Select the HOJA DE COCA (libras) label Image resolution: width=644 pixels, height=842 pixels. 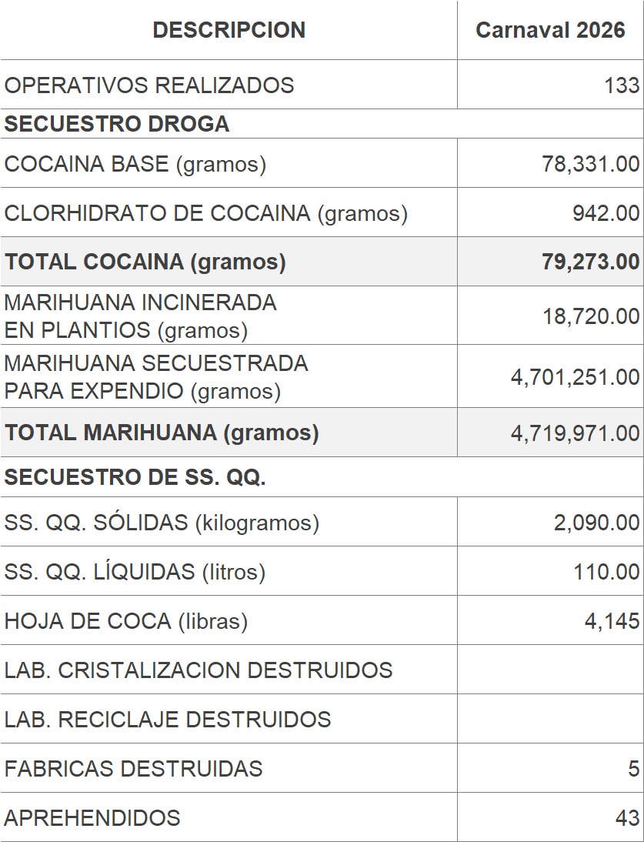click(x=126, y=621)
